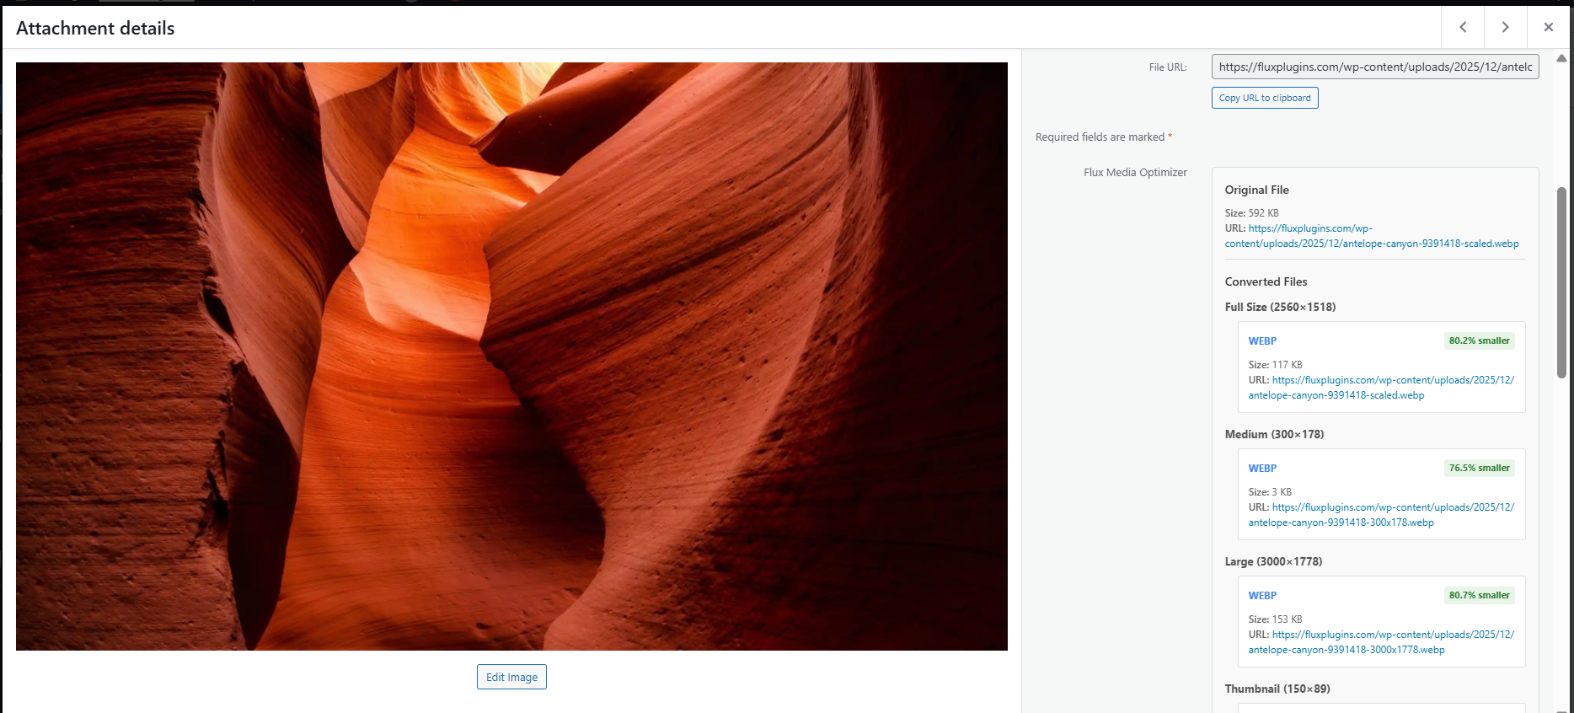Open the Medium 300x178 WEBP URL
The image size is (1574, 713).
[x=1381, y=515]
